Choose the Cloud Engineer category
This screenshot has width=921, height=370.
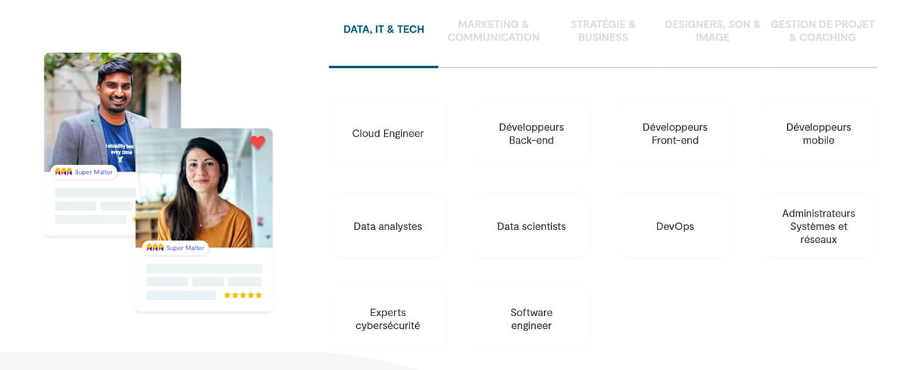388,134
